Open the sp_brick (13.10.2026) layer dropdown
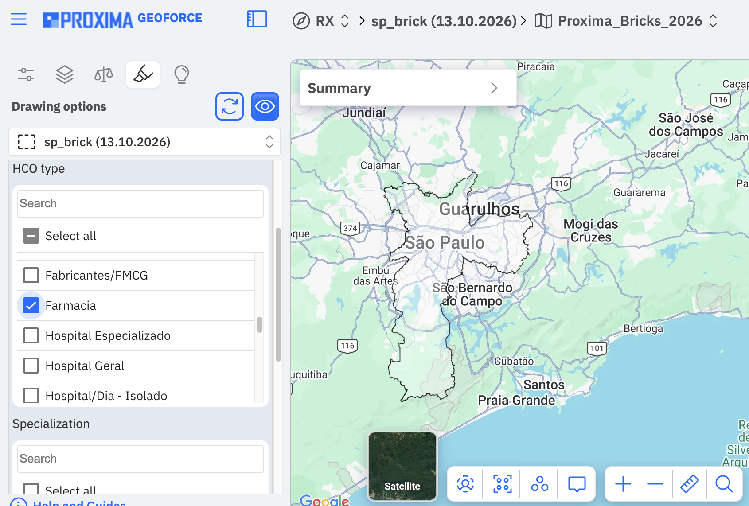Image resolution: width=749 pixels, height=506 pixels. (144, 142)
